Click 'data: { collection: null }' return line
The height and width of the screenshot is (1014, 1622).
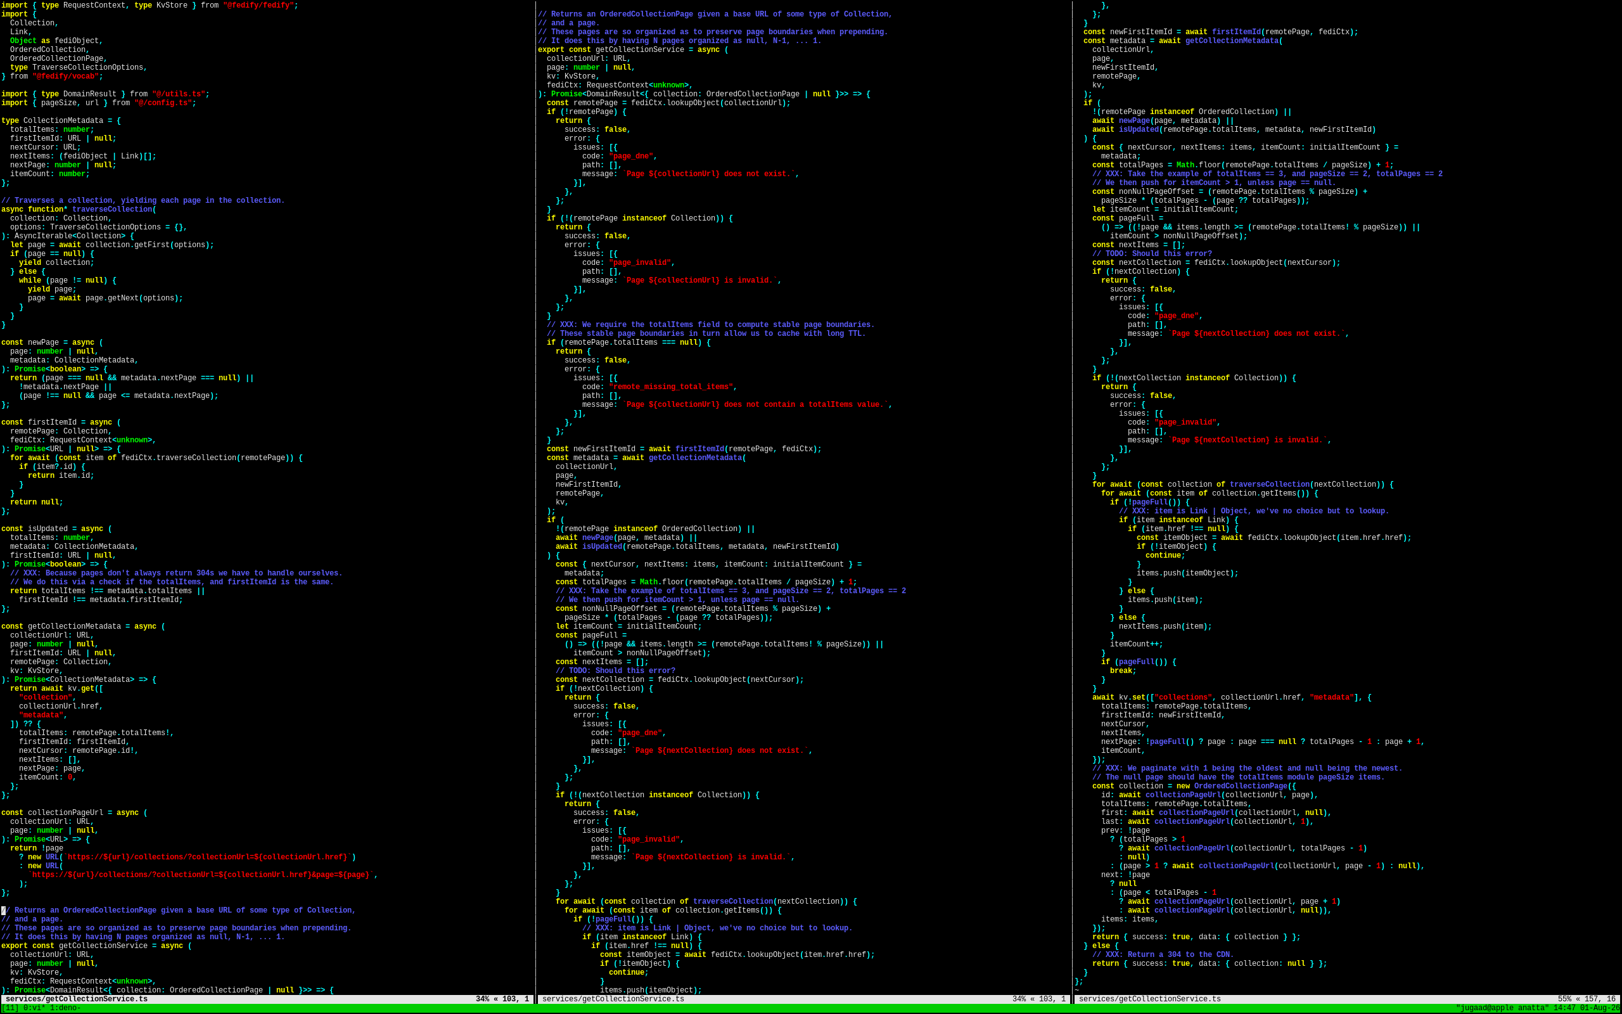coord(1210,964)
